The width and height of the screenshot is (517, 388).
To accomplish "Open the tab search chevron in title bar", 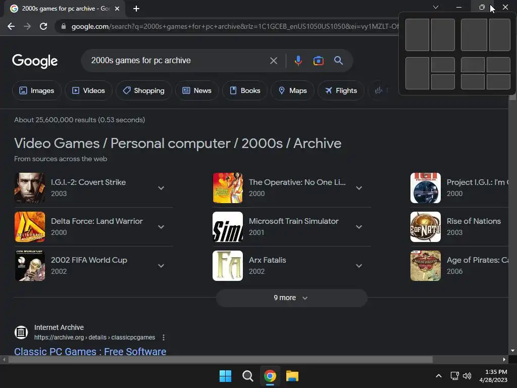I will coord(436,7).
